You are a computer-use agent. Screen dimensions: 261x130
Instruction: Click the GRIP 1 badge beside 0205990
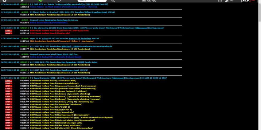9,81
